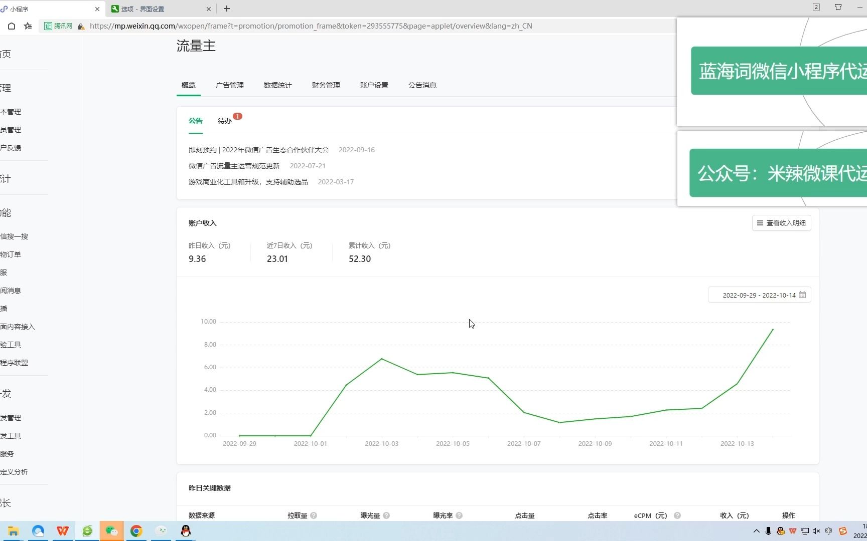Click the green 公众号：米辣微课 banner
The image size is (867, 541).
pos(778,173)
